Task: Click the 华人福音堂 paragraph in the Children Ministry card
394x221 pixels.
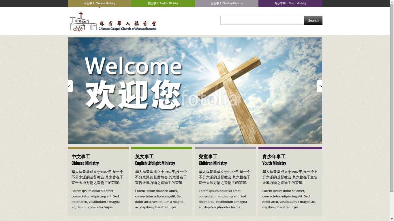Action: click(225, 177)
